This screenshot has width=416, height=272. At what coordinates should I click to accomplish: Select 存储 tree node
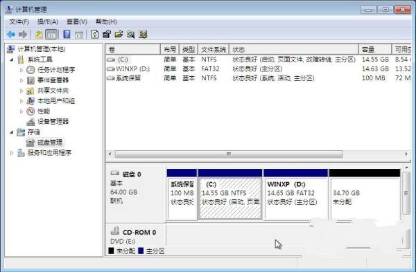34,132
